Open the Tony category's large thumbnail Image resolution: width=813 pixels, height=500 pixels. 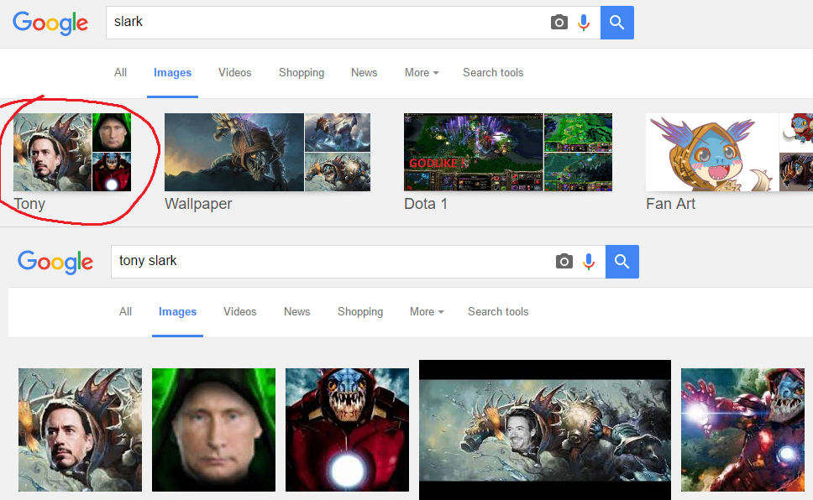52,153
